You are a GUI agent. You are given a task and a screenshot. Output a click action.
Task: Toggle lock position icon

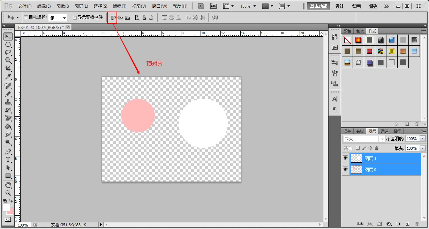(370, 148)
